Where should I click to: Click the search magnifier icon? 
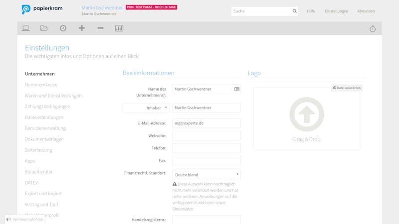(x=294, y=11)
